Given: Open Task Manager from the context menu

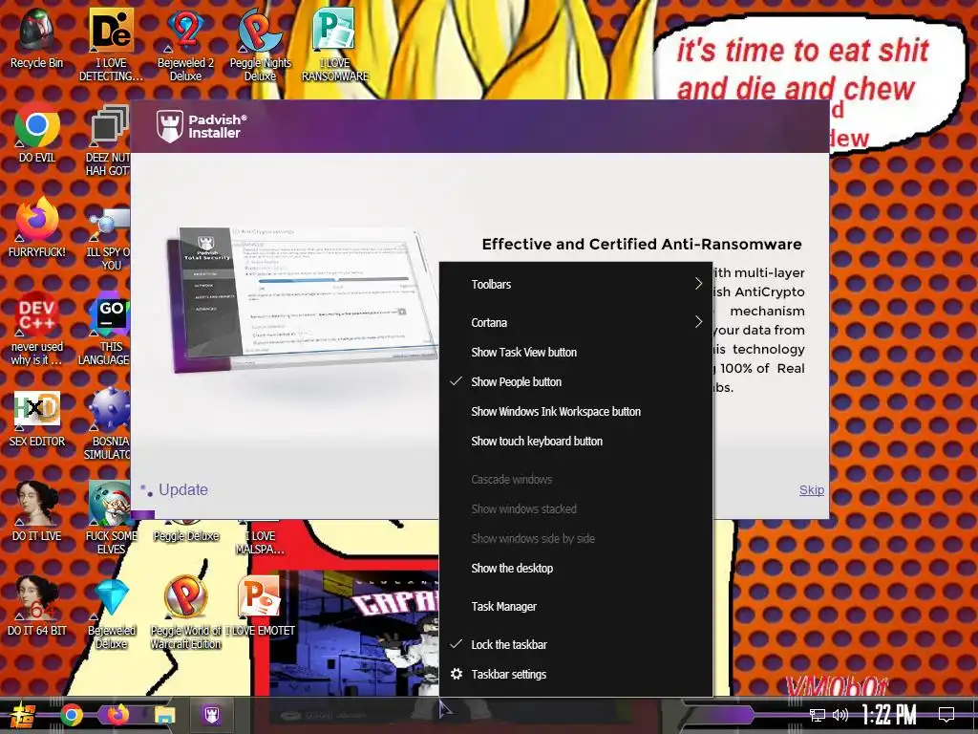Looking at the screenshot, I should pyautogui.click(x=576, y=606).
